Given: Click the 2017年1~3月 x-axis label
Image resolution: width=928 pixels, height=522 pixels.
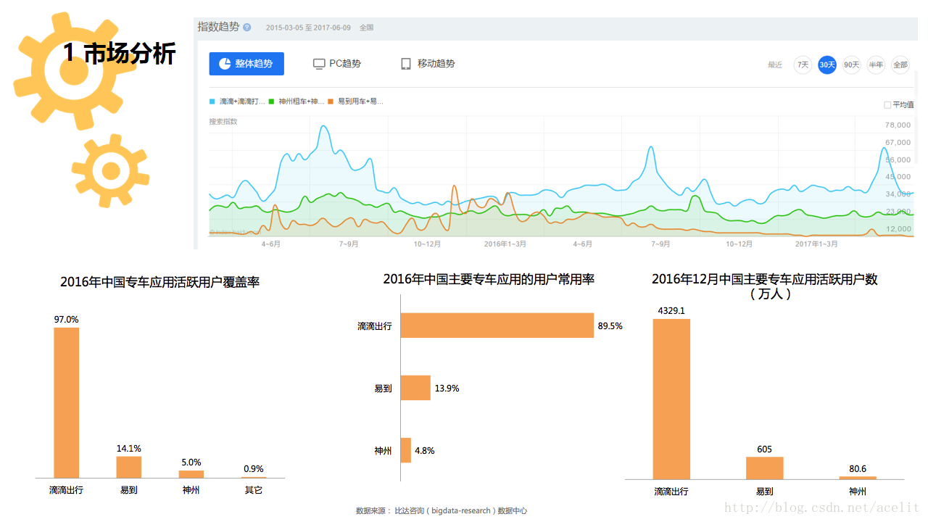Looking at the screenshot, I should [816, 244].
